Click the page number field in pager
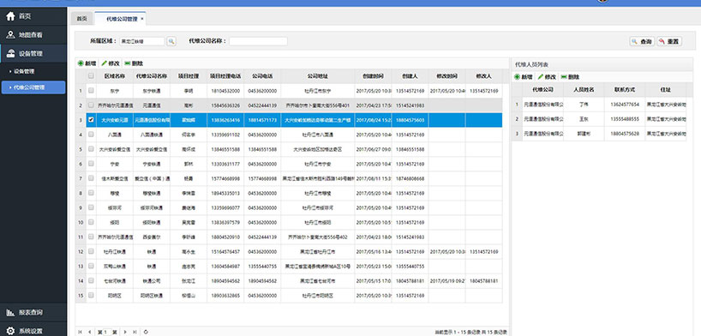 pos(106,332)
